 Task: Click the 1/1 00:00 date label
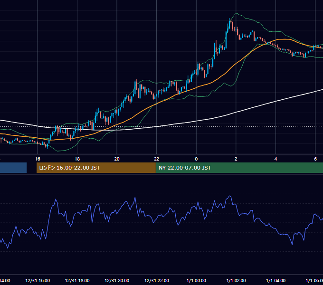(x=196, y=281)
